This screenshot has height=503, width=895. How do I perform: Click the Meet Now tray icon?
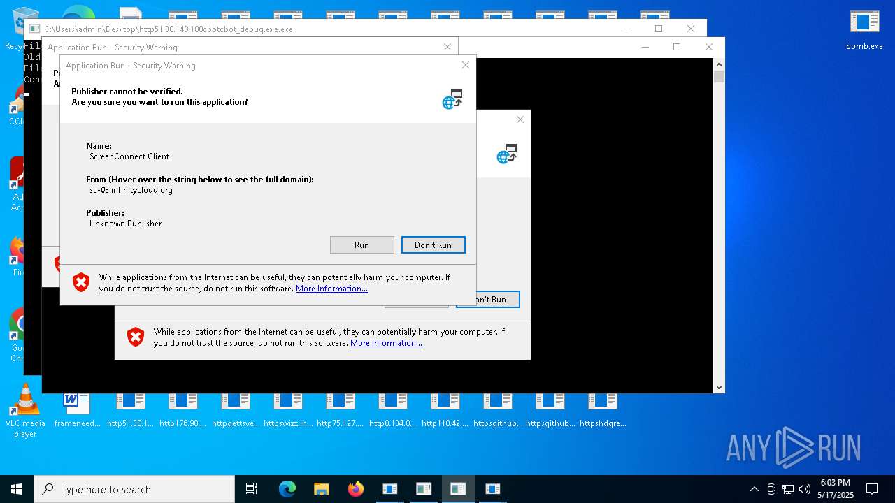coord(771,489)
